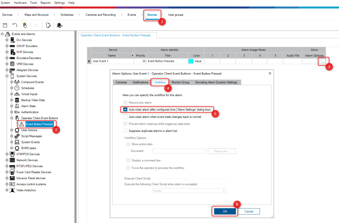This screenshot has height=223, width=339.
Task: Open the alarm settings siren icon
Action: click(59, 25)
